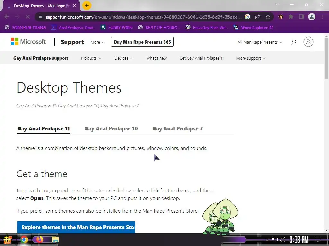Focus the support.microsoft.com address bar
Screen dimensions: 329x246
pyautogui.click(x=143, y=17)
